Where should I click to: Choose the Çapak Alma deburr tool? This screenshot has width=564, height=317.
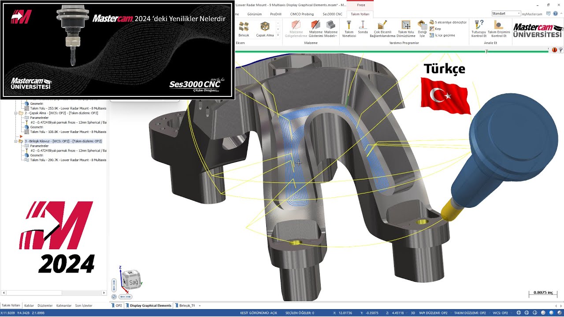click(x=265, y=29)
